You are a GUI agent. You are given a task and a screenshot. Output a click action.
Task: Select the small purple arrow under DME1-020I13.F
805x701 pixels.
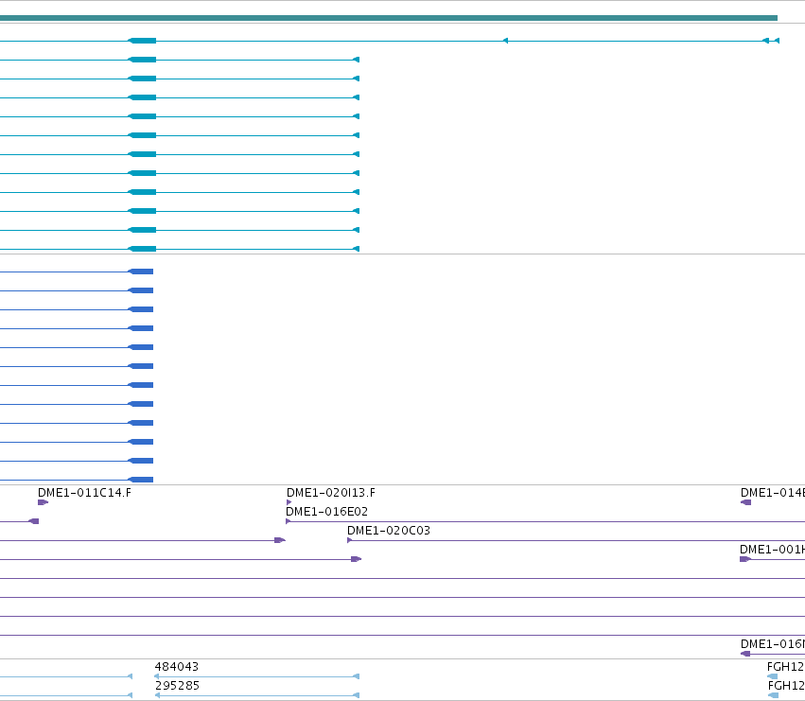[x=289, y=502]
